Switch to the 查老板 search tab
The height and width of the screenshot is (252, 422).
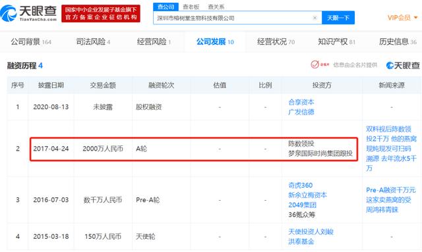(x=191, y=7)
